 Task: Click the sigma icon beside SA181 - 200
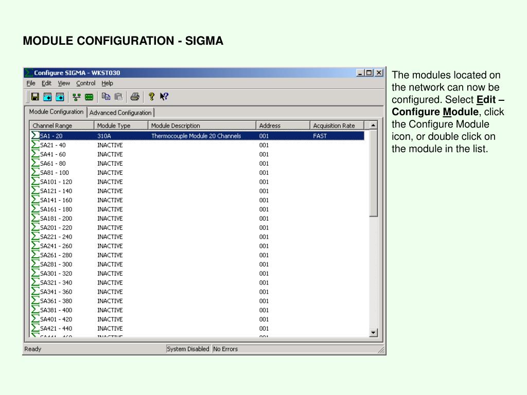[36, 218]
